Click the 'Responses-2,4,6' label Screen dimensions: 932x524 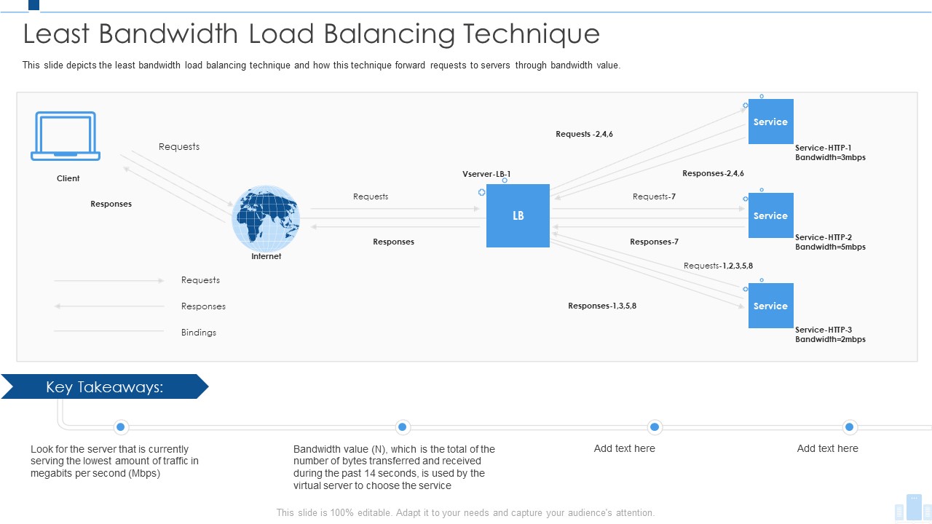point(713,173)
